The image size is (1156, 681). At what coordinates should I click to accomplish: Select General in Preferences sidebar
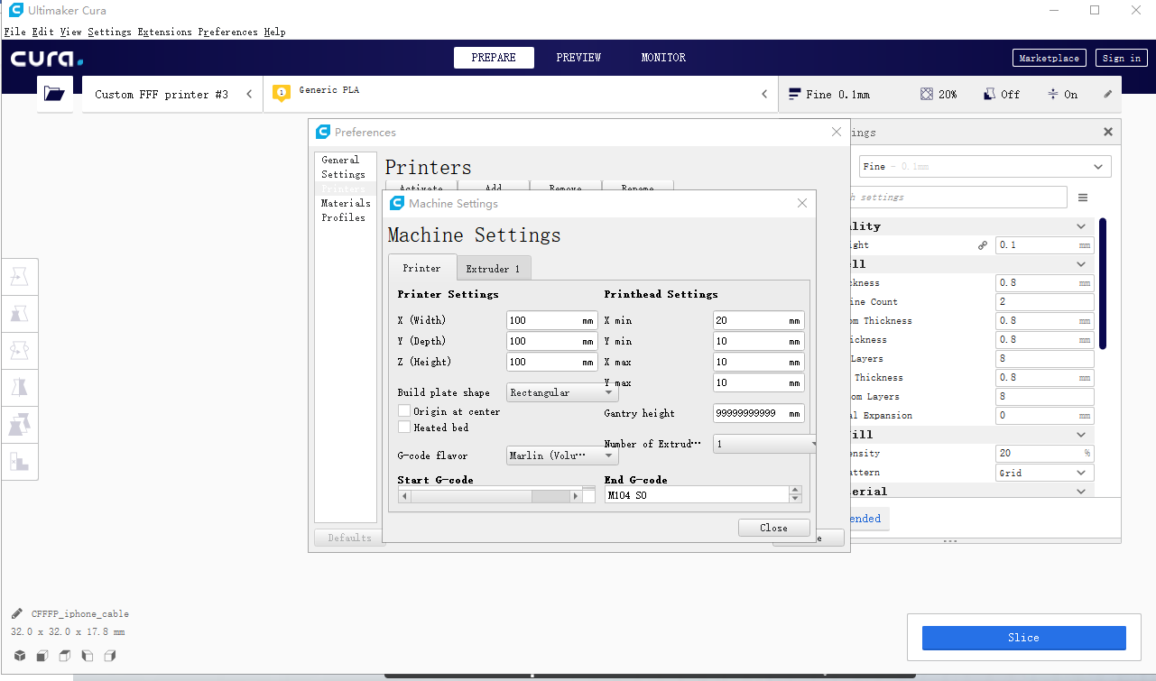(340, 160)
